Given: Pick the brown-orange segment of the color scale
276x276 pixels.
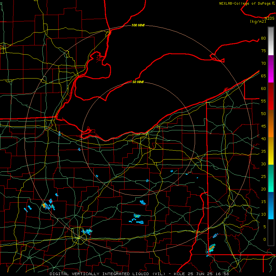Looking at the screenshot, I should [271, 124].
